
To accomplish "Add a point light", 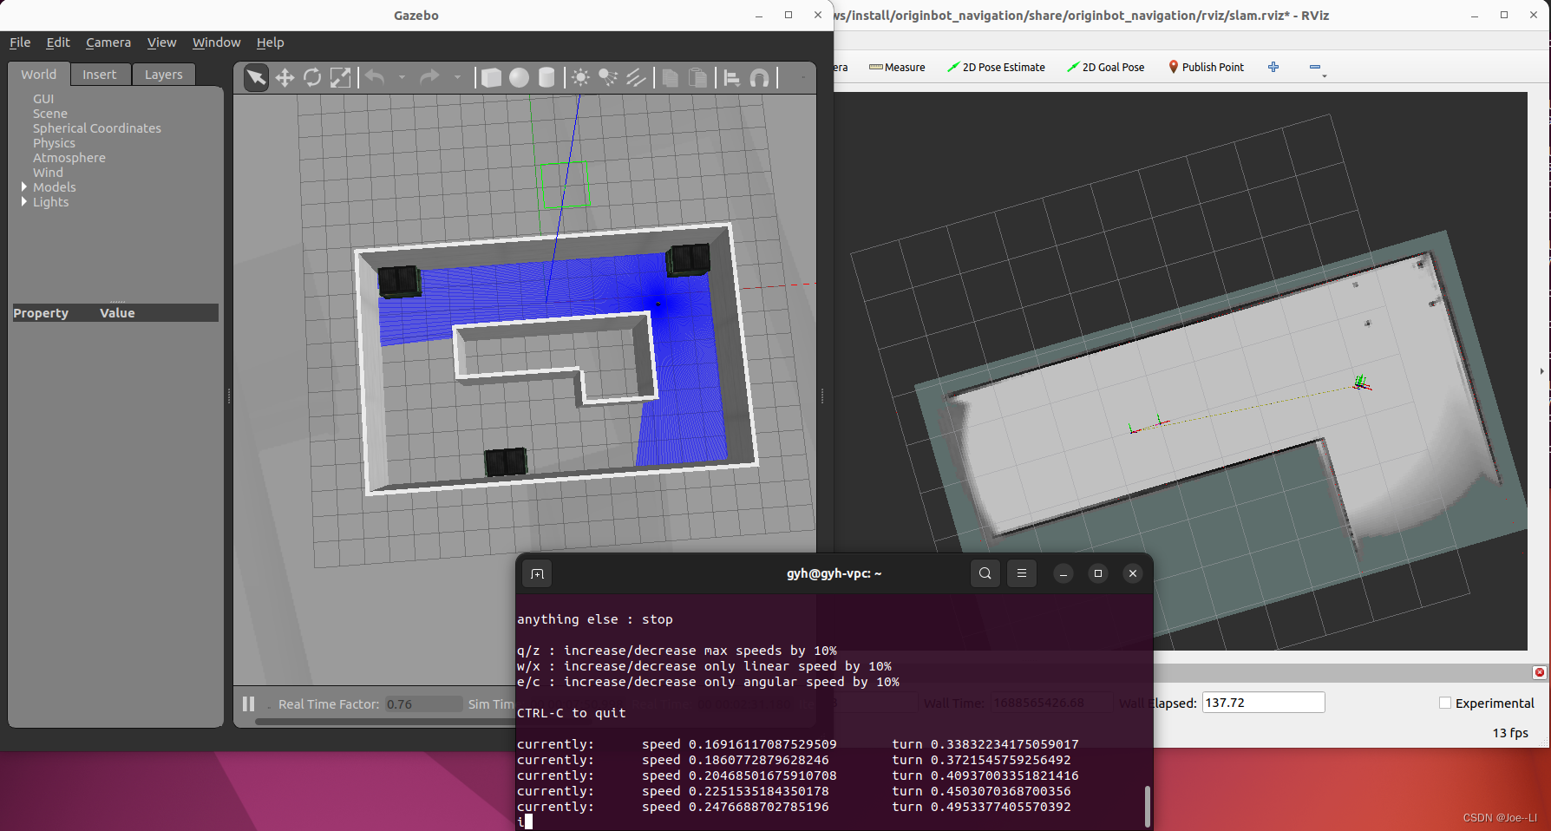I will tap(580, 78).
